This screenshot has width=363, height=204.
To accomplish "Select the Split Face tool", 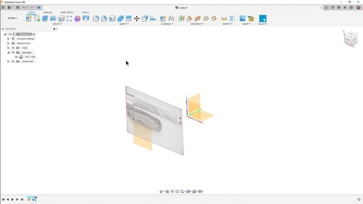I will click(x=129, y=19).
